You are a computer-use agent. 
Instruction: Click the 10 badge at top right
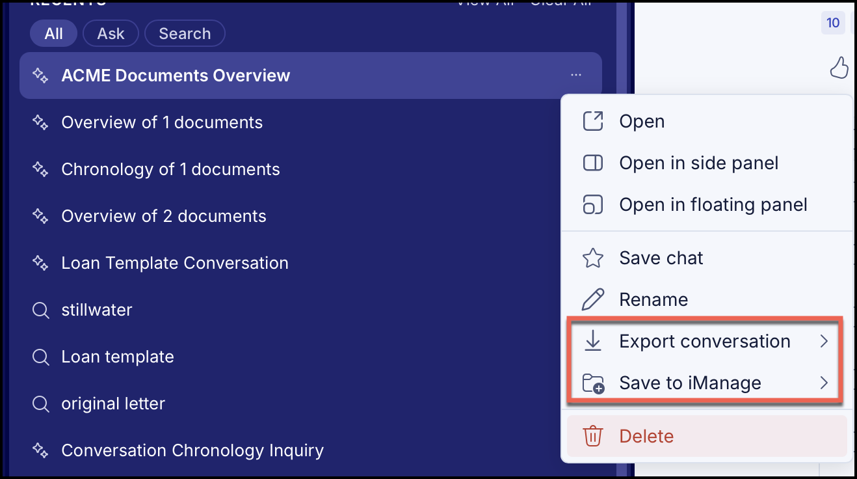pyautogui.click(x=833, y=23)
